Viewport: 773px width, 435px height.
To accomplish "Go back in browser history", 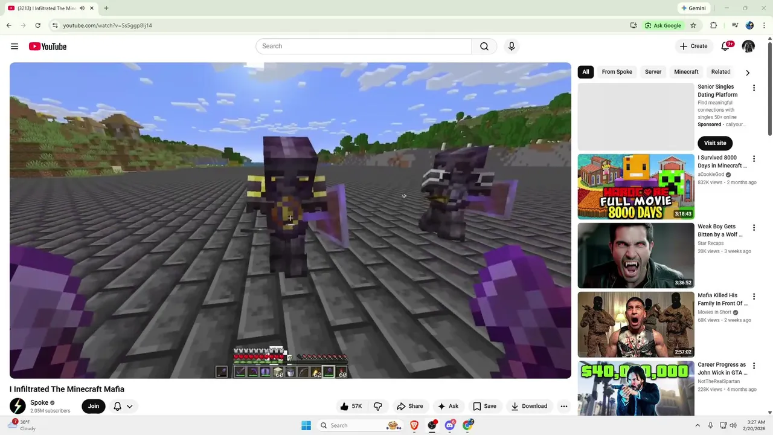I will point(8,25).
